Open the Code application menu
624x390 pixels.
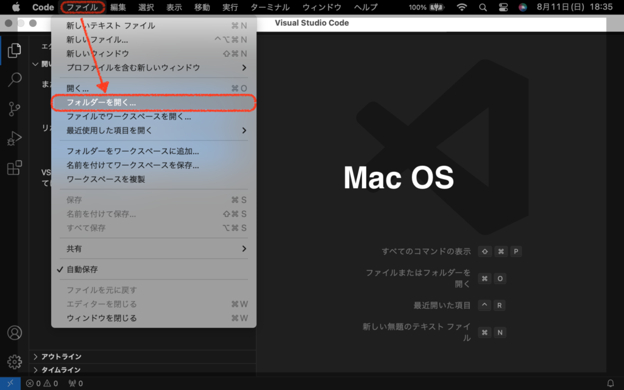tap(43, 7)
